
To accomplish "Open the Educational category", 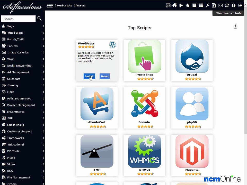I will (22, 145).
